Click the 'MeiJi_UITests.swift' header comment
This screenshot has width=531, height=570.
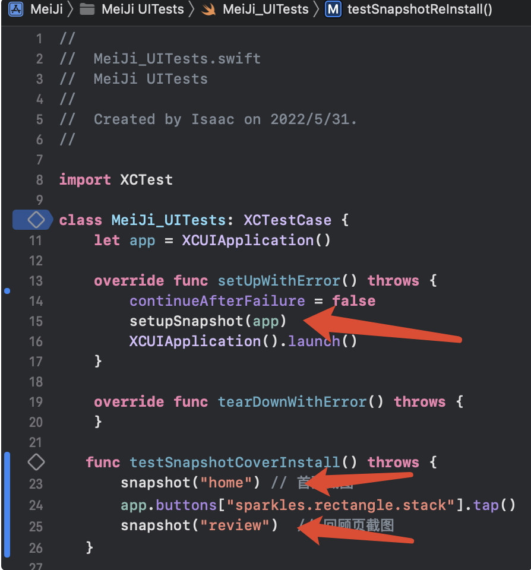tap(177, 59)
